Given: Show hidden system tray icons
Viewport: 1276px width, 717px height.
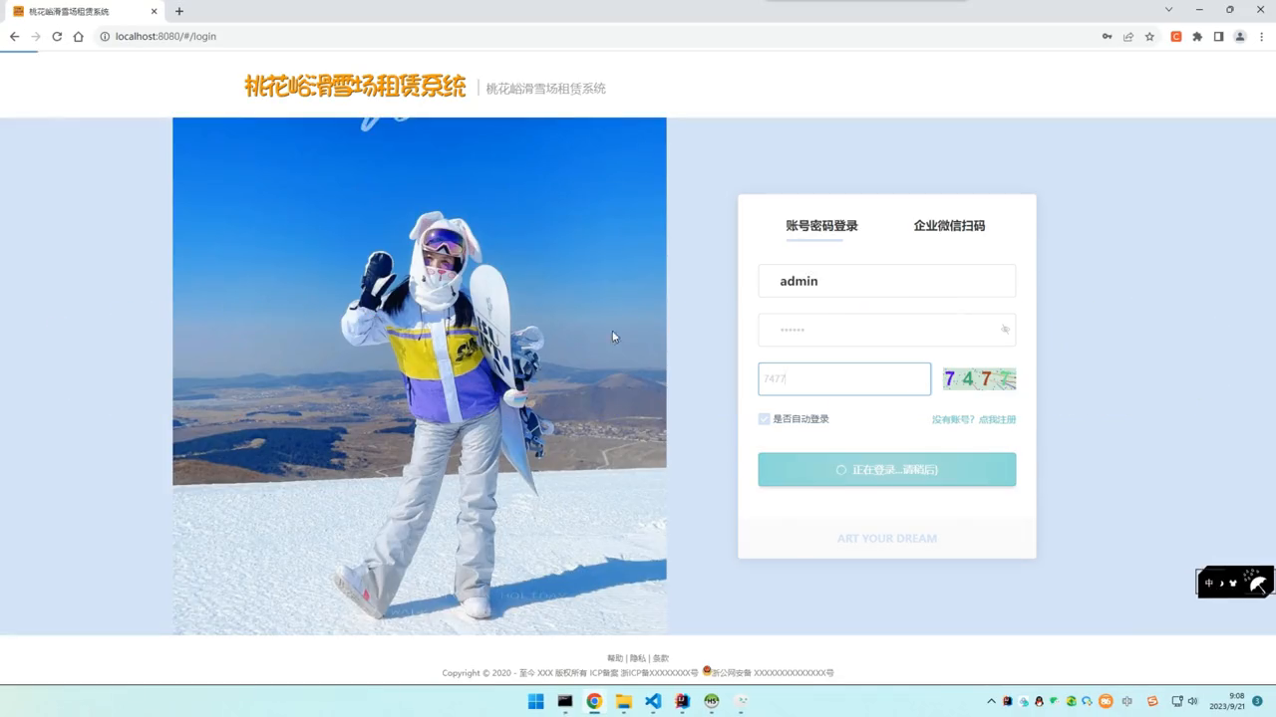Looking at the screenshot, I should [x=991, y=702].
